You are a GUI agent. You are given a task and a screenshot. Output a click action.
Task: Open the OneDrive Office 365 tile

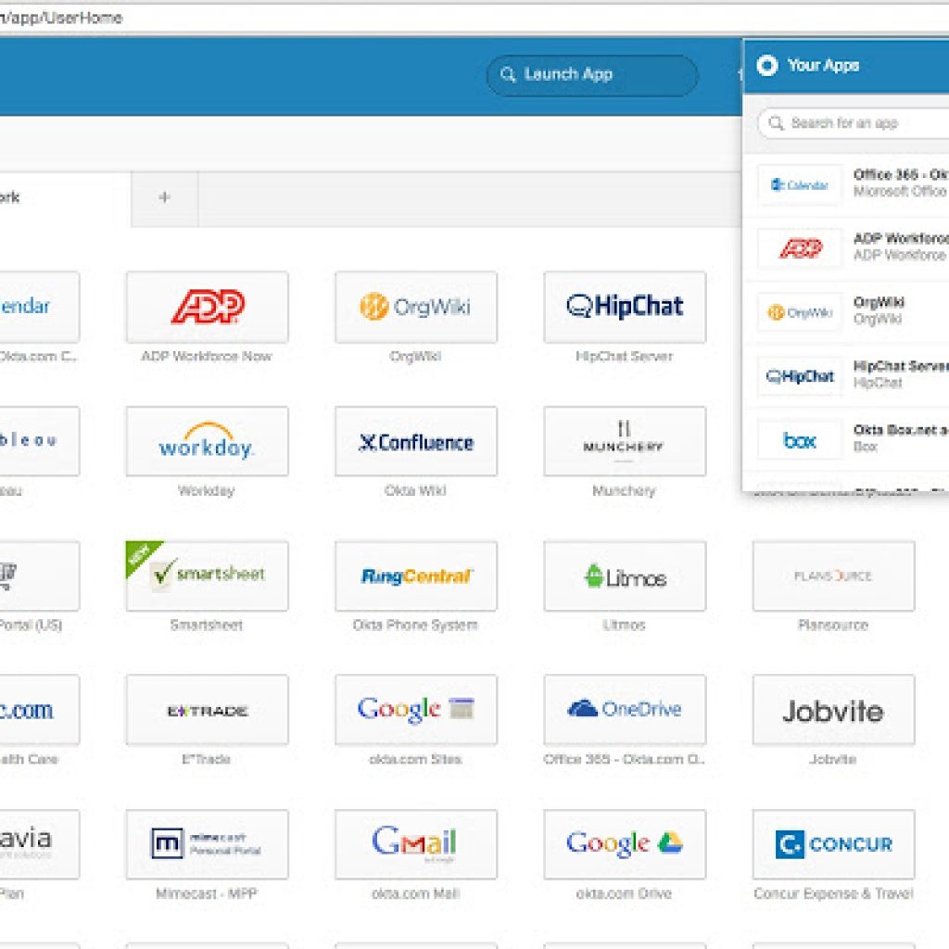tap(624, 710)
